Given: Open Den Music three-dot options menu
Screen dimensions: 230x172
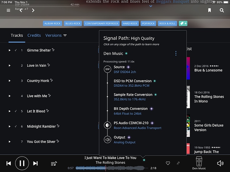Looking at the screenshot, I should tap(176, 53).
